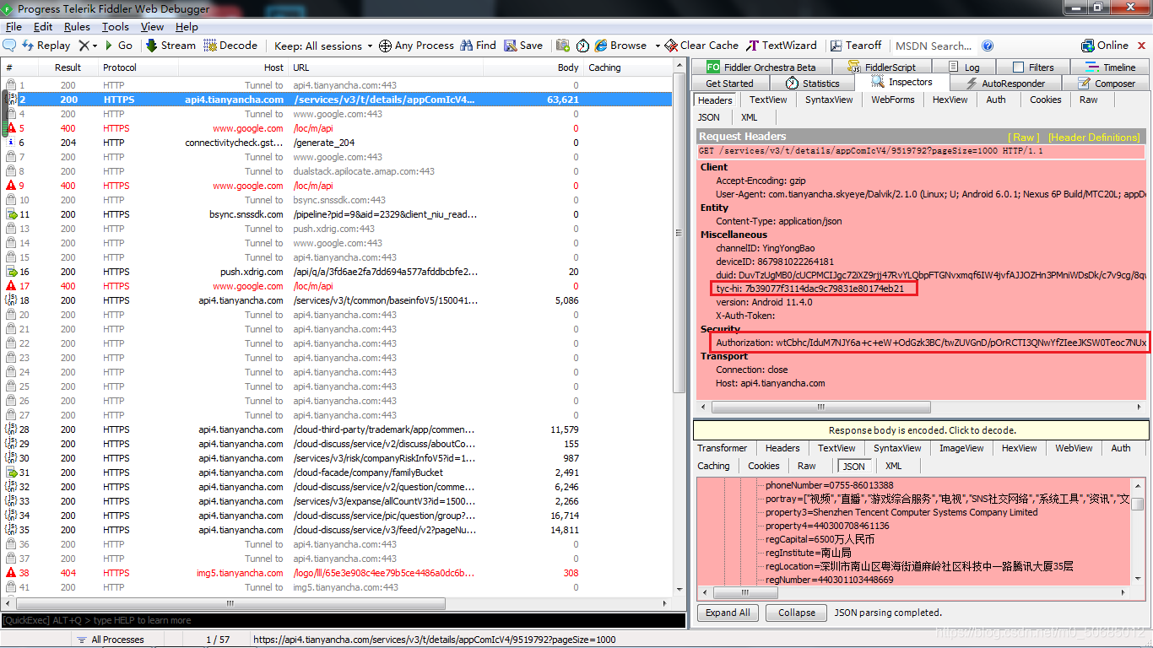The image size is (1153, 648).
Task: Select session 5 www.google.com /loc/m/api
Action: (338, 128)
